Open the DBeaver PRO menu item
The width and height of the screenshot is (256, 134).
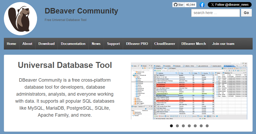coord(137,44)
